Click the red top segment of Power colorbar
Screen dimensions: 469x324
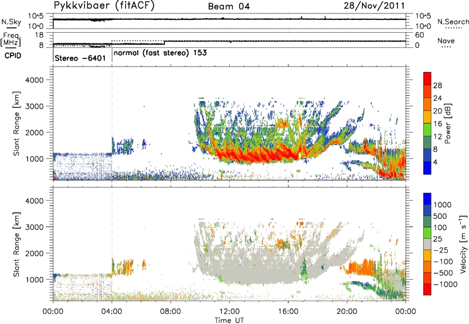427,79
